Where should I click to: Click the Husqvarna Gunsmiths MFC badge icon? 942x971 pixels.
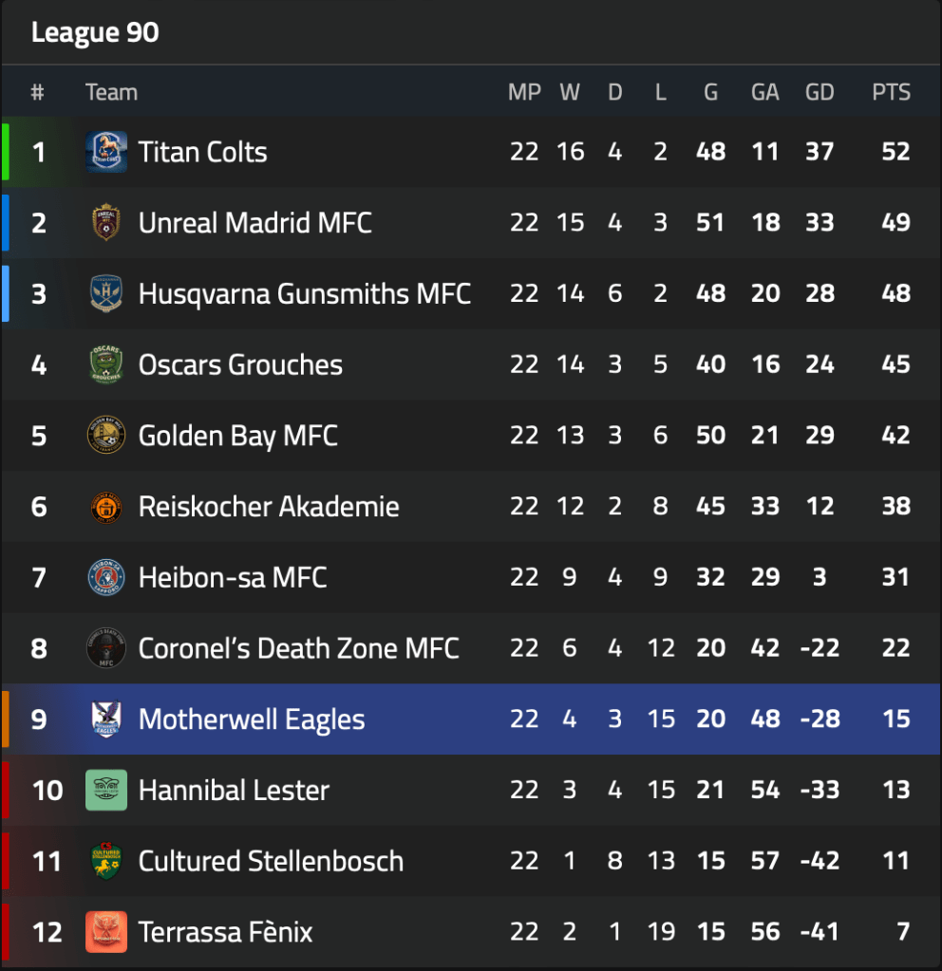(x=106, y=294)
